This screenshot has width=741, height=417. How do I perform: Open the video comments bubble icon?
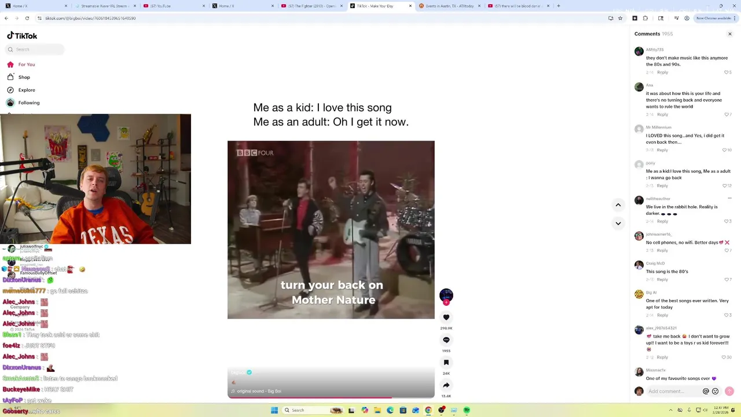(x=446, y=340)
